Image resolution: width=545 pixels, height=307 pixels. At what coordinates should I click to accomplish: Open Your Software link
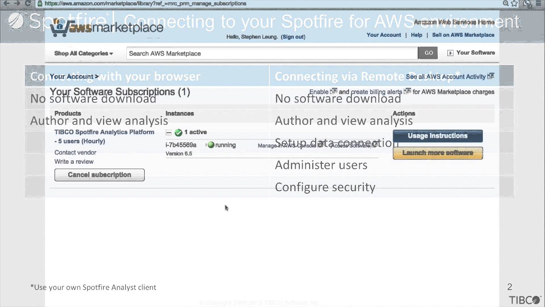point(476,53)
